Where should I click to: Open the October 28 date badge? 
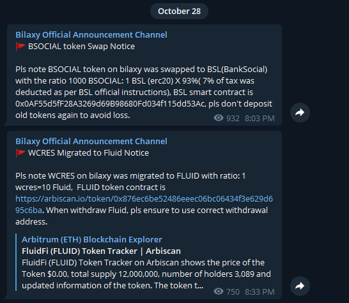pos(179,11)
